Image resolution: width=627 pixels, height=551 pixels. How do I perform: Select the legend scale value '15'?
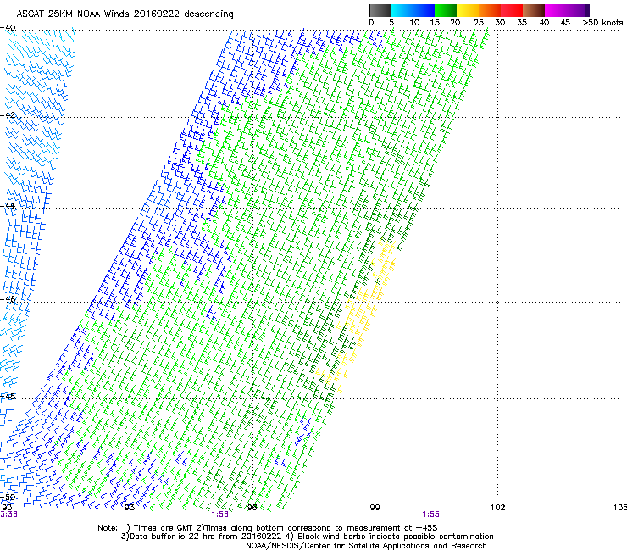435,23
